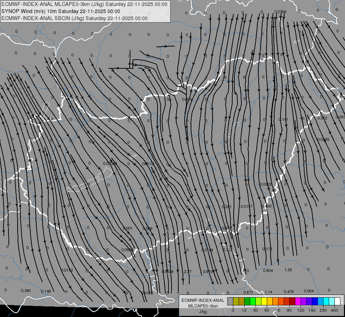The height and width of the screenshot is (317, 345).
Task: Select the pure blue legend swatch
Action: (x=315, y=301)
